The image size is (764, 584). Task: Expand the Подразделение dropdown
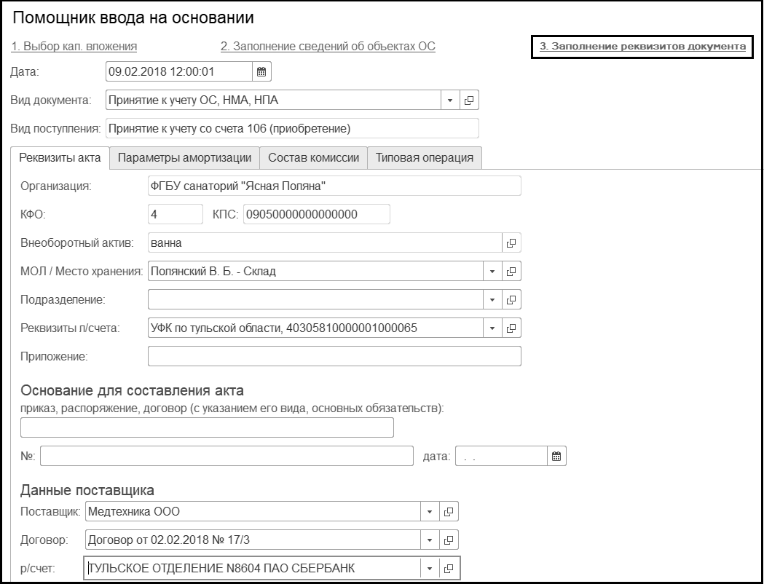(492, 299)
